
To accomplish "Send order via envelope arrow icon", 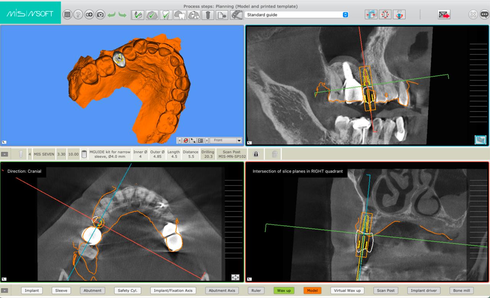I will pyautogui.click(x=444, y=15).
